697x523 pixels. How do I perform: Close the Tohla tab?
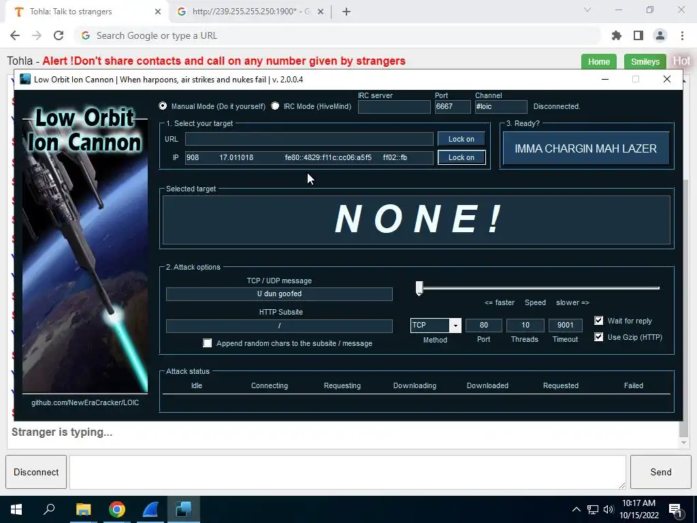pyautogui.click(x=158, y=12)
